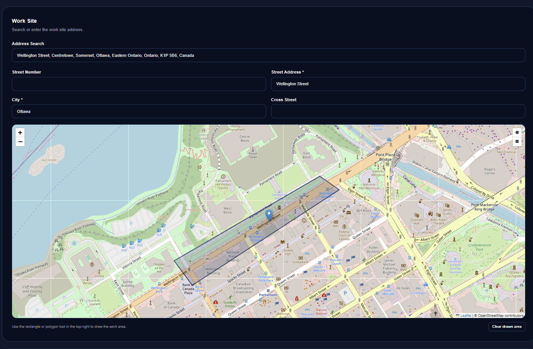Click the Faith, Hope & Charity label
The width and height of the screenshot is (533, 349).
tap(430, 139)
